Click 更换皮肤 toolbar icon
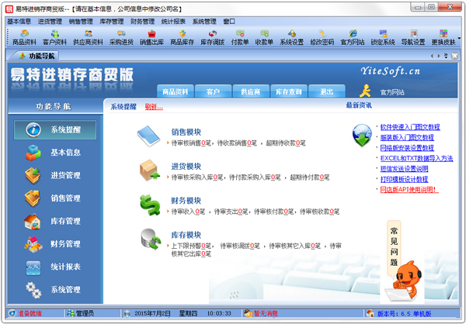The height and width of the screenshot is (324, 466). pos(443,38)
